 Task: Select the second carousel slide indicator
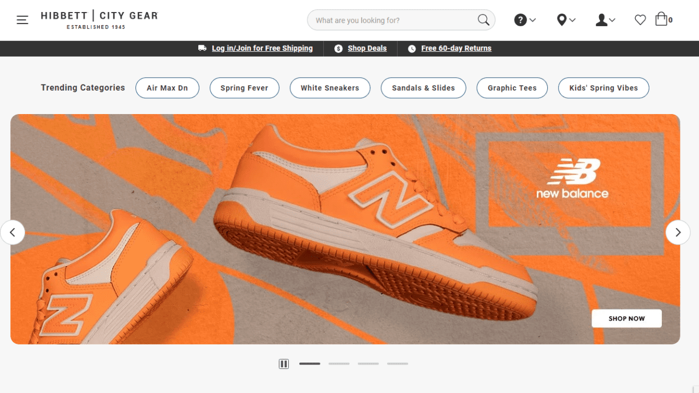(339, 364)
